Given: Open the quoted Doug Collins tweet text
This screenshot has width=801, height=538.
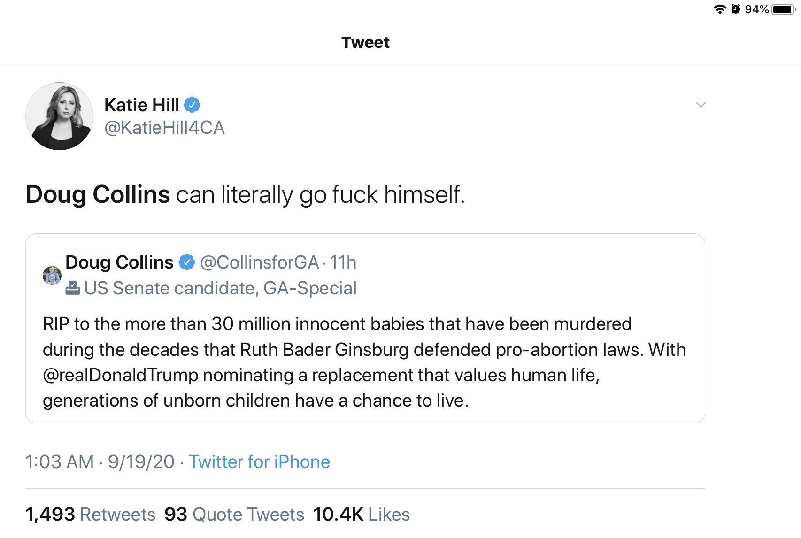Looking at the screenshot, I should pos(364,362).
